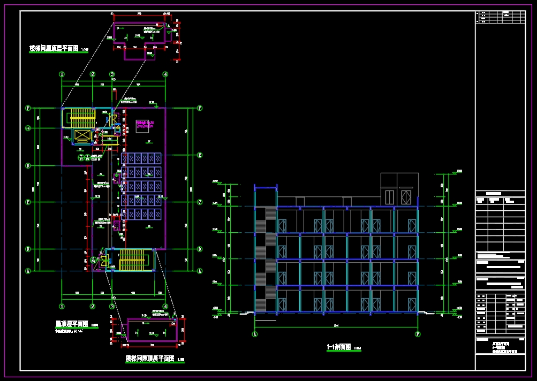Screen dimensions: 537x381
Task: Select the bottom row of solar panels
Action: click(x=141, y=214)
